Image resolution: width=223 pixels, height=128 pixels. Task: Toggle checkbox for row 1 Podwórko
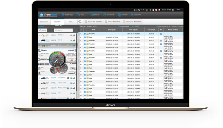coord(85,34)
